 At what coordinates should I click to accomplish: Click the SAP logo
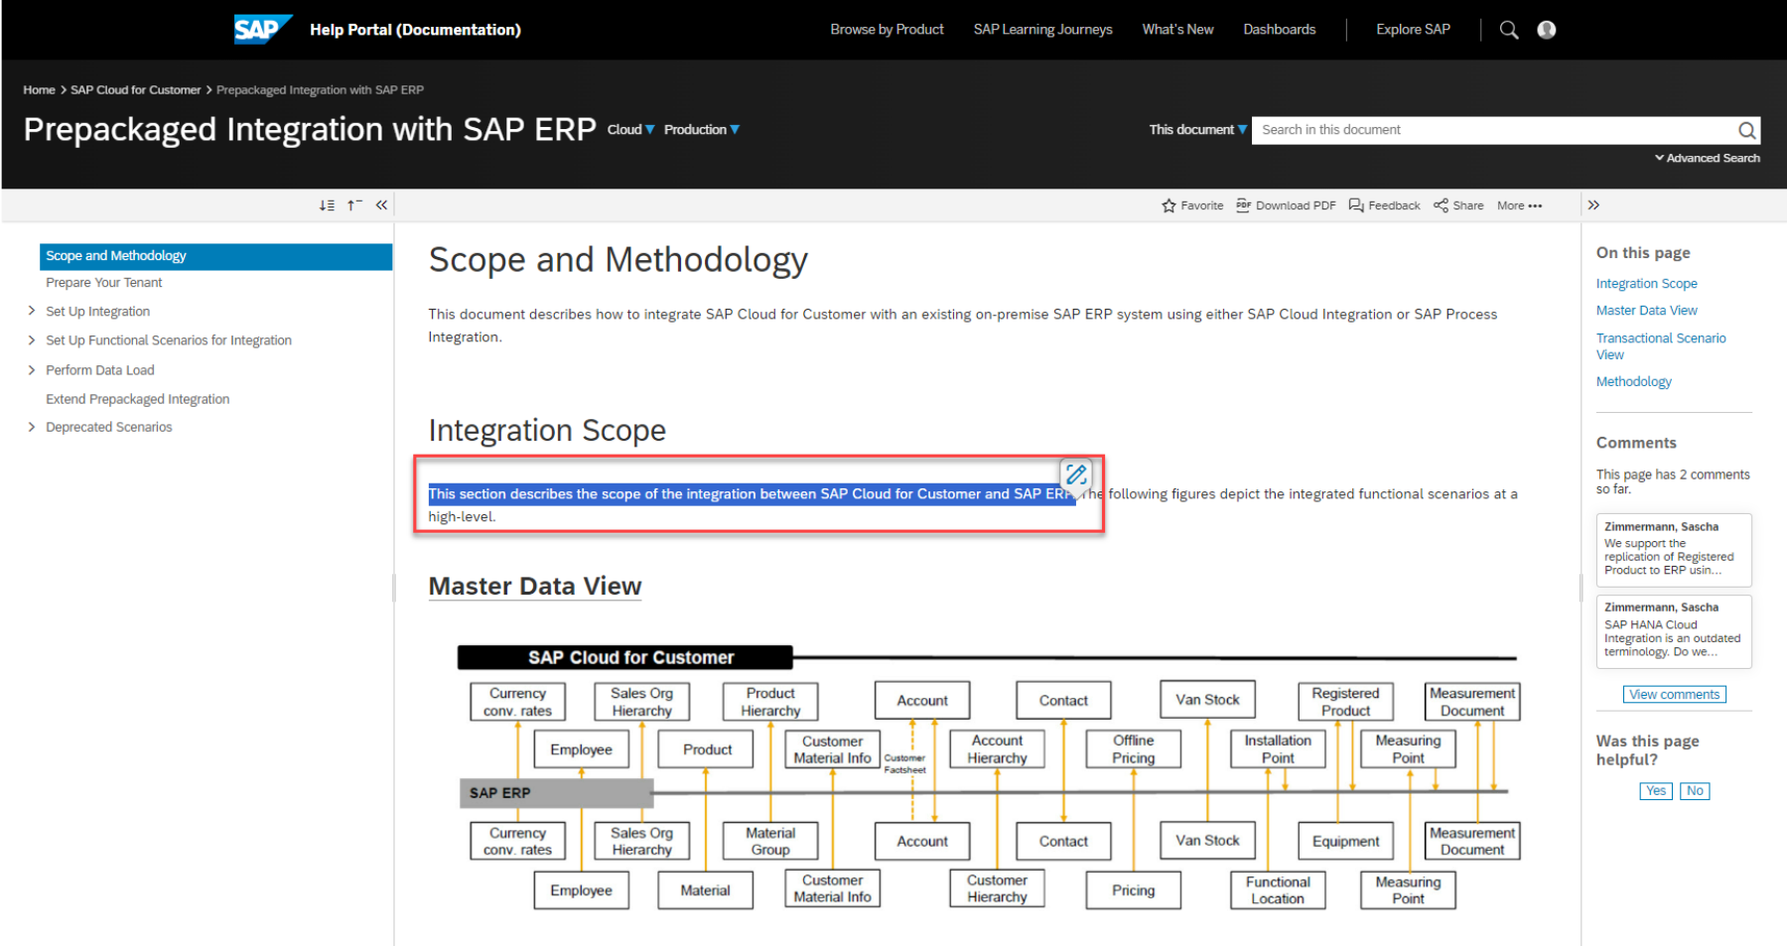263,29
